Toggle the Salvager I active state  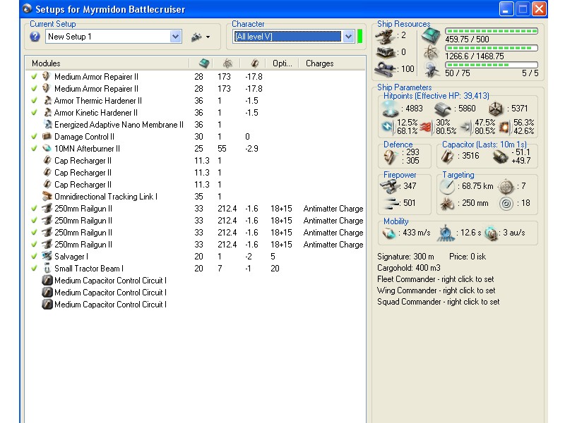(33, 257)
